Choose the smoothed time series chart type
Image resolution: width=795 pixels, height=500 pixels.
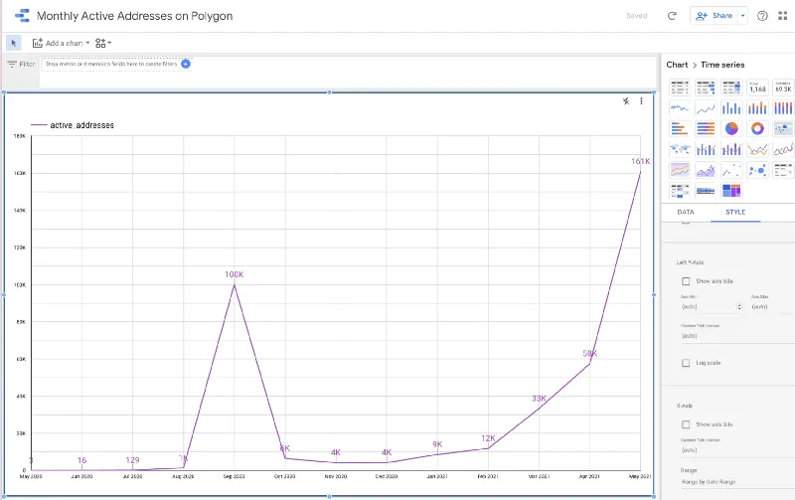coord(706,108)
